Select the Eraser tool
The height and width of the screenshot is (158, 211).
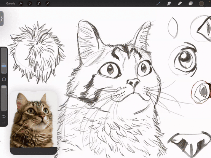[180, 3]
